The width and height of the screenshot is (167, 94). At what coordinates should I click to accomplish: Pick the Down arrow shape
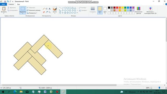point(60,13)
